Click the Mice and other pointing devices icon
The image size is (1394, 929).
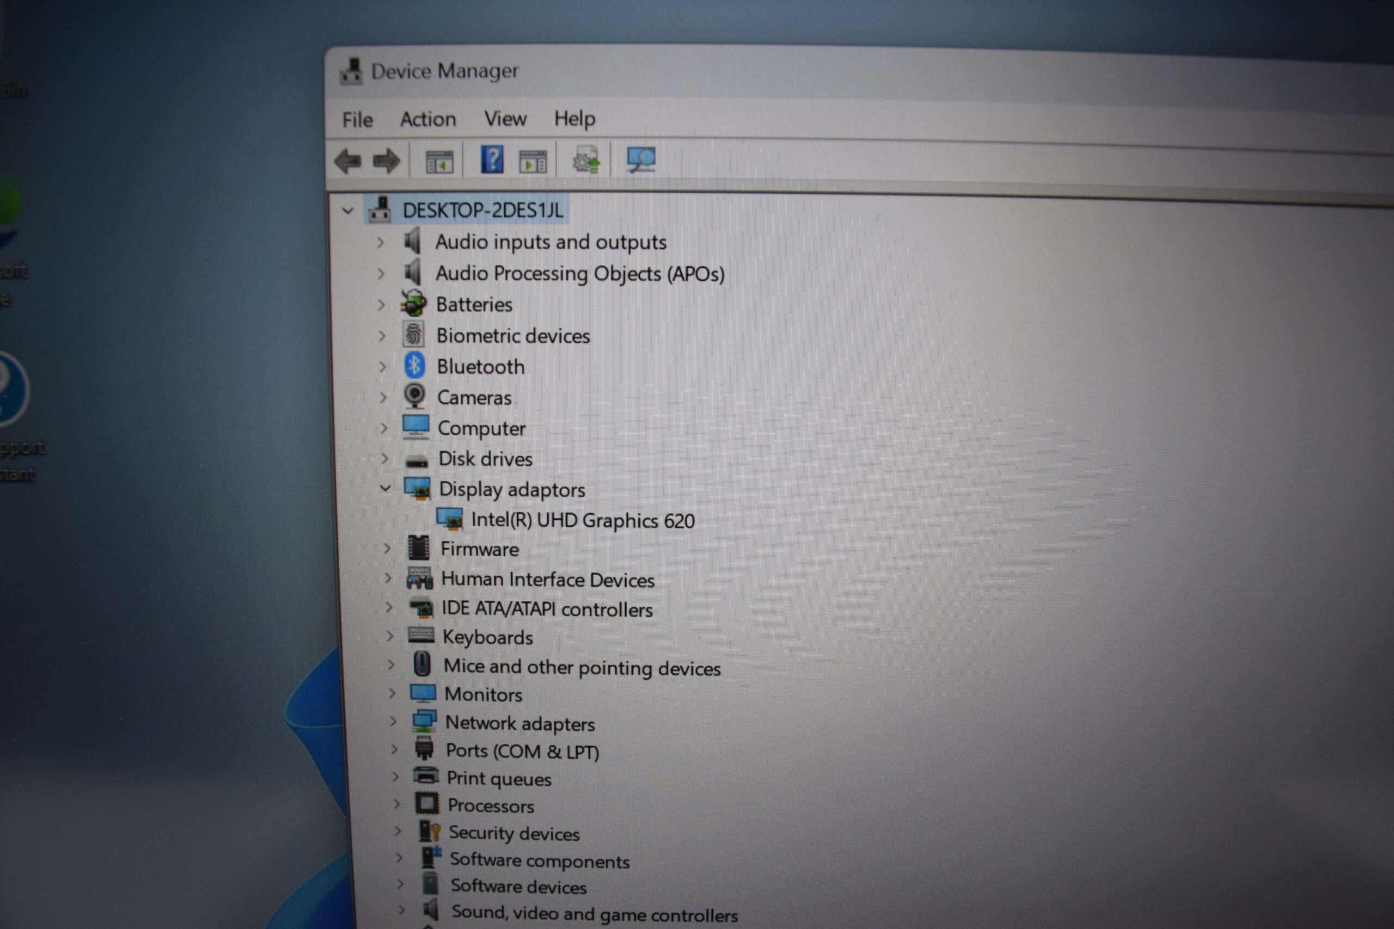[x=422, y=664]
